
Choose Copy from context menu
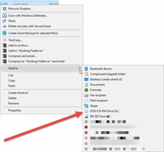pos(42,81)
